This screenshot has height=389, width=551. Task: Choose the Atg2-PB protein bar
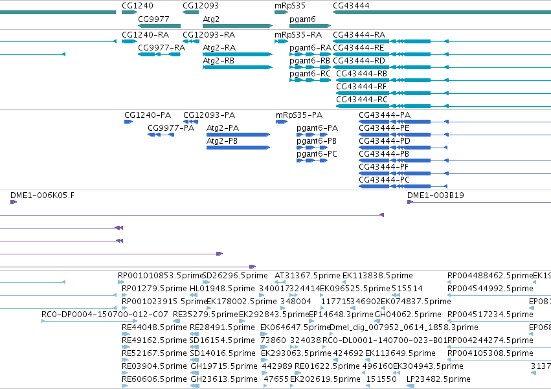tap(238, 148)
